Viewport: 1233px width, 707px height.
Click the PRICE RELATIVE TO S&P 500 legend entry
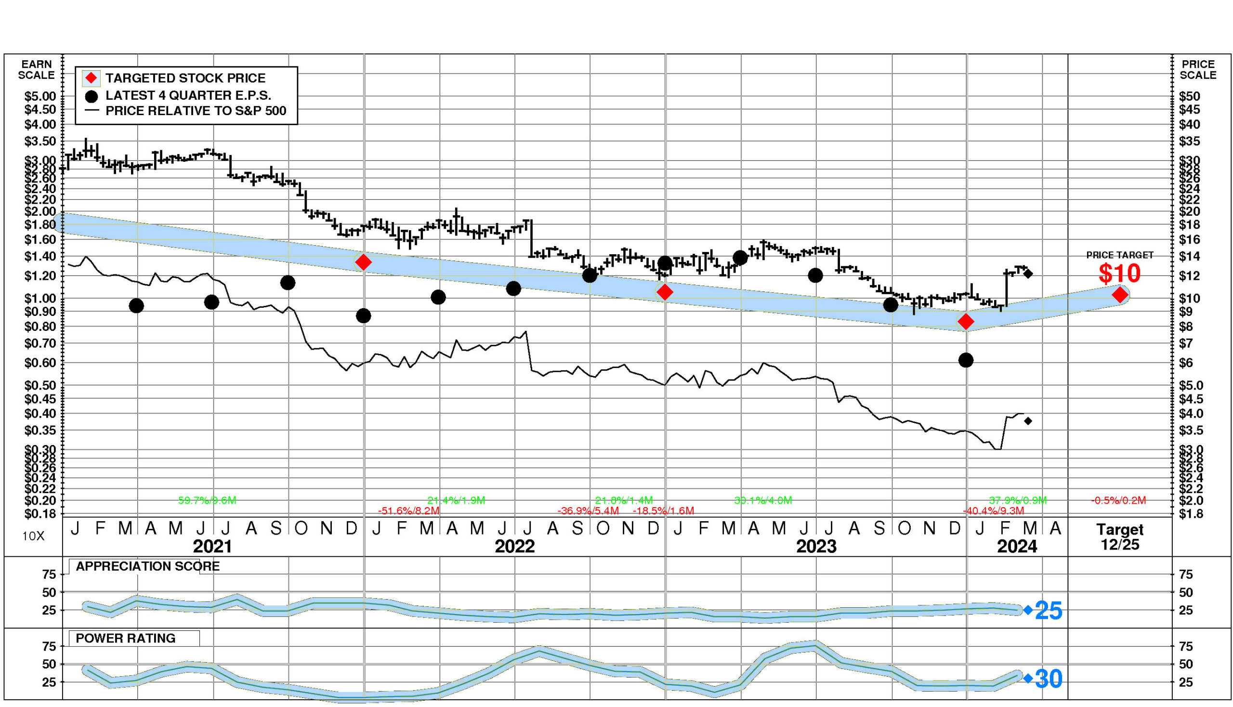[x=196, y=111]
